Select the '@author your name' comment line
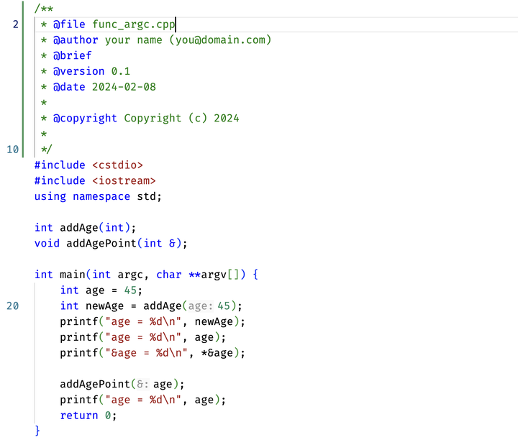The image size is (518, 445). (x=155, y=40)
